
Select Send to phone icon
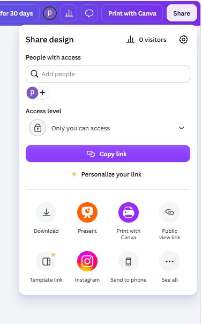pos(129,261)
